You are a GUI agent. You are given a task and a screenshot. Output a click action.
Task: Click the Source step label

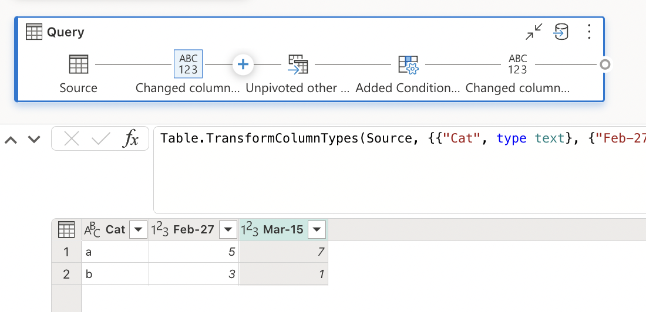(78, 88)
